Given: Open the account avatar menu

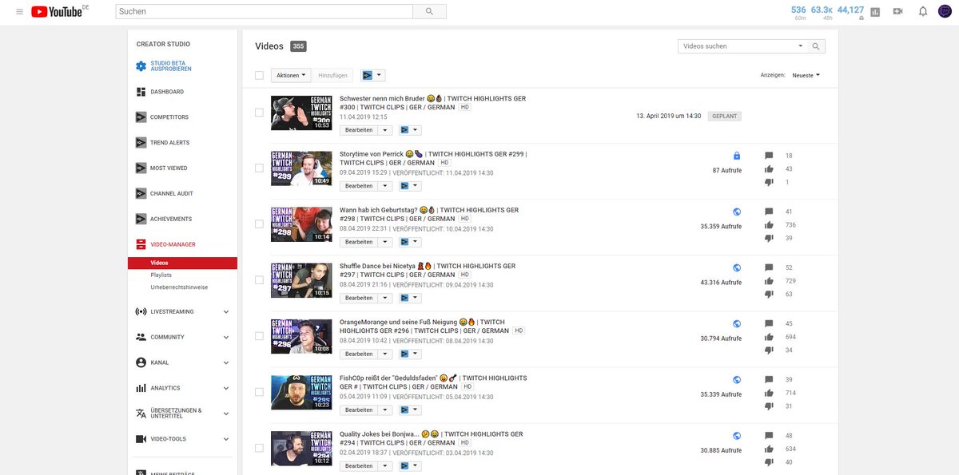Looking at the screenshot, I should [944, 11].
